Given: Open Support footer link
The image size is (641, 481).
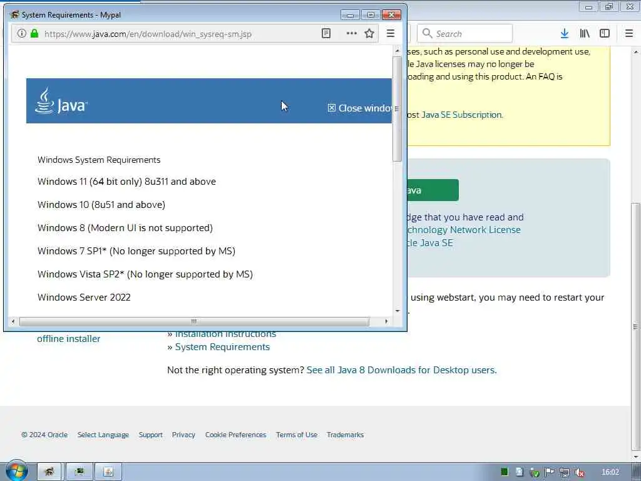Looking at the screenshot, I should (x=150, y=435).
